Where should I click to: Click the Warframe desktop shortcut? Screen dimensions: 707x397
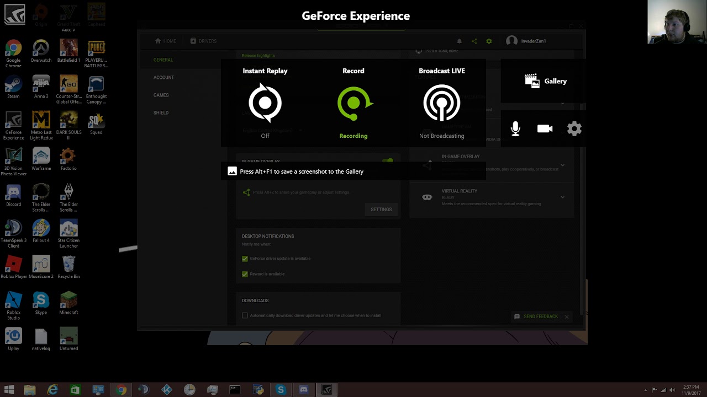(41, 159)
